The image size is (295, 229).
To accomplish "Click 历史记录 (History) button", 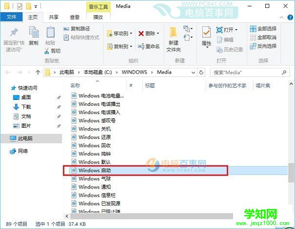I will [x=230, y=50].
